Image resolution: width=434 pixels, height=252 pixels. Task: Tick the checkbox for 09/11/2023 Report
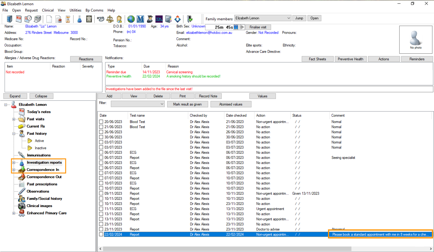pos(101,194)
